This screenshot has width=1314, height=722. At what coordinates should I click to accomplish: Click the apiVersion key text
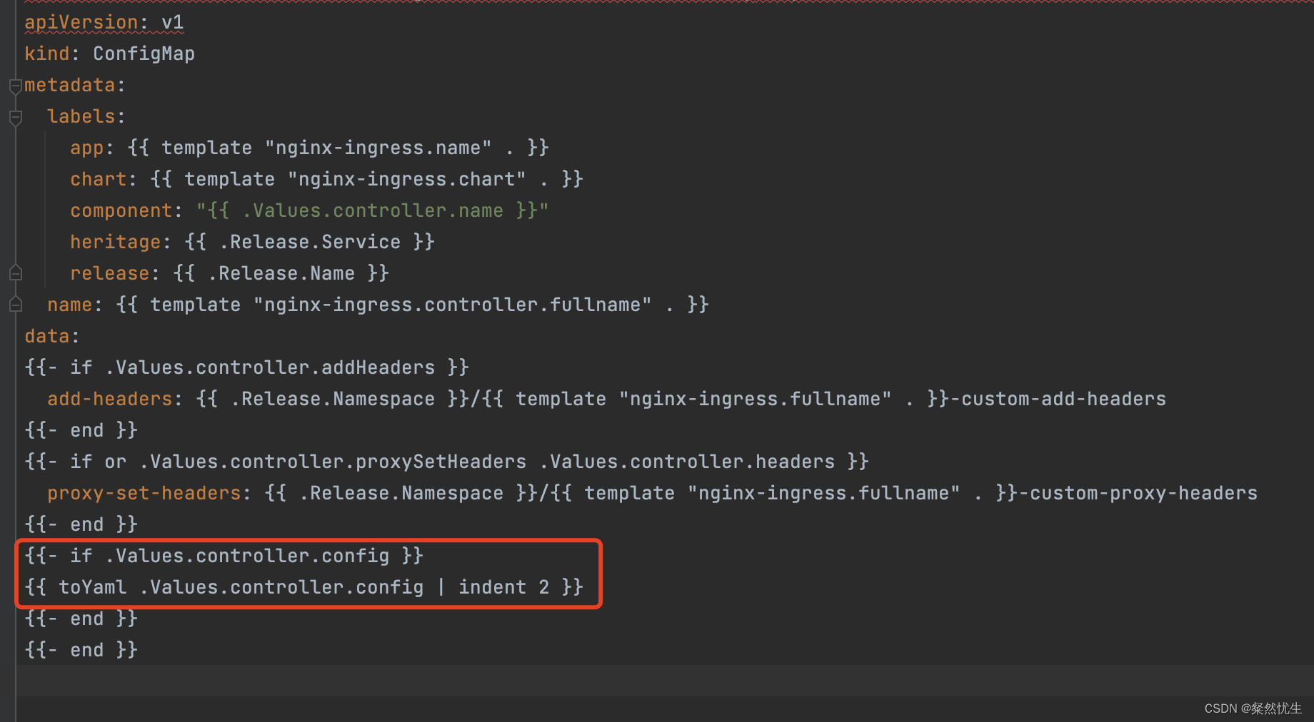pyautogui.click(x=81, y=23)
